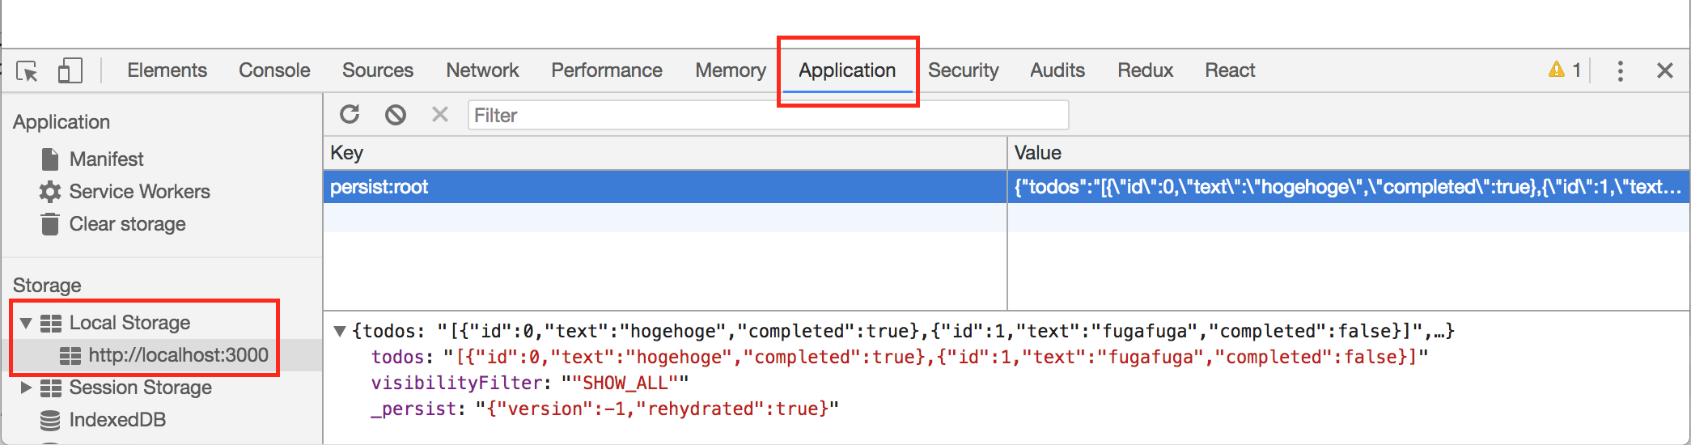The height and width of the screenshot is (445, 1691).
Task: Open the DevTools three-dot menu
Action: point(1620,71)
